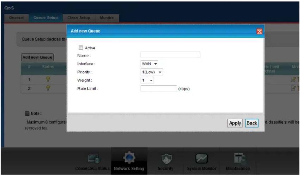300x175 pixels.
Task: Click the Name input field
Action: [x=170, y=55]
